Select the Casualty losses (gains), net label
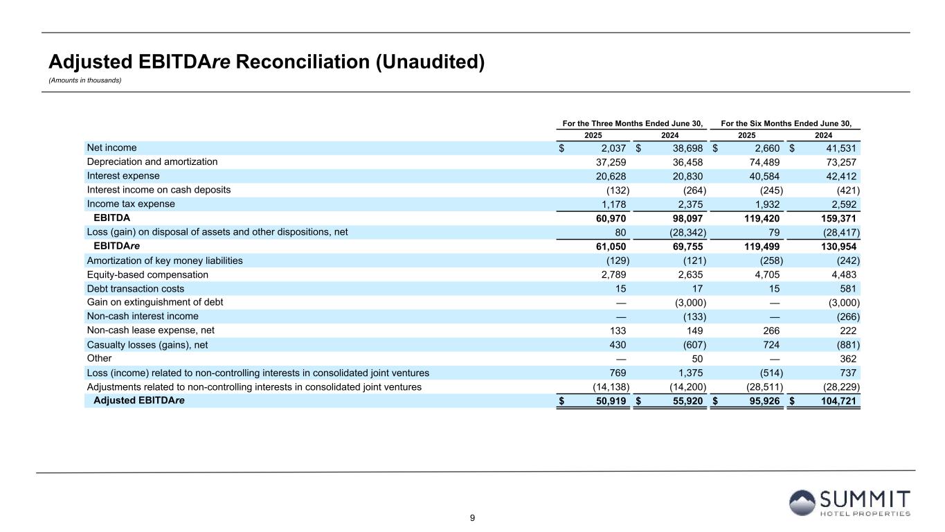The width and height of the screenshot is (945, 532). click(x=147, y=344)
